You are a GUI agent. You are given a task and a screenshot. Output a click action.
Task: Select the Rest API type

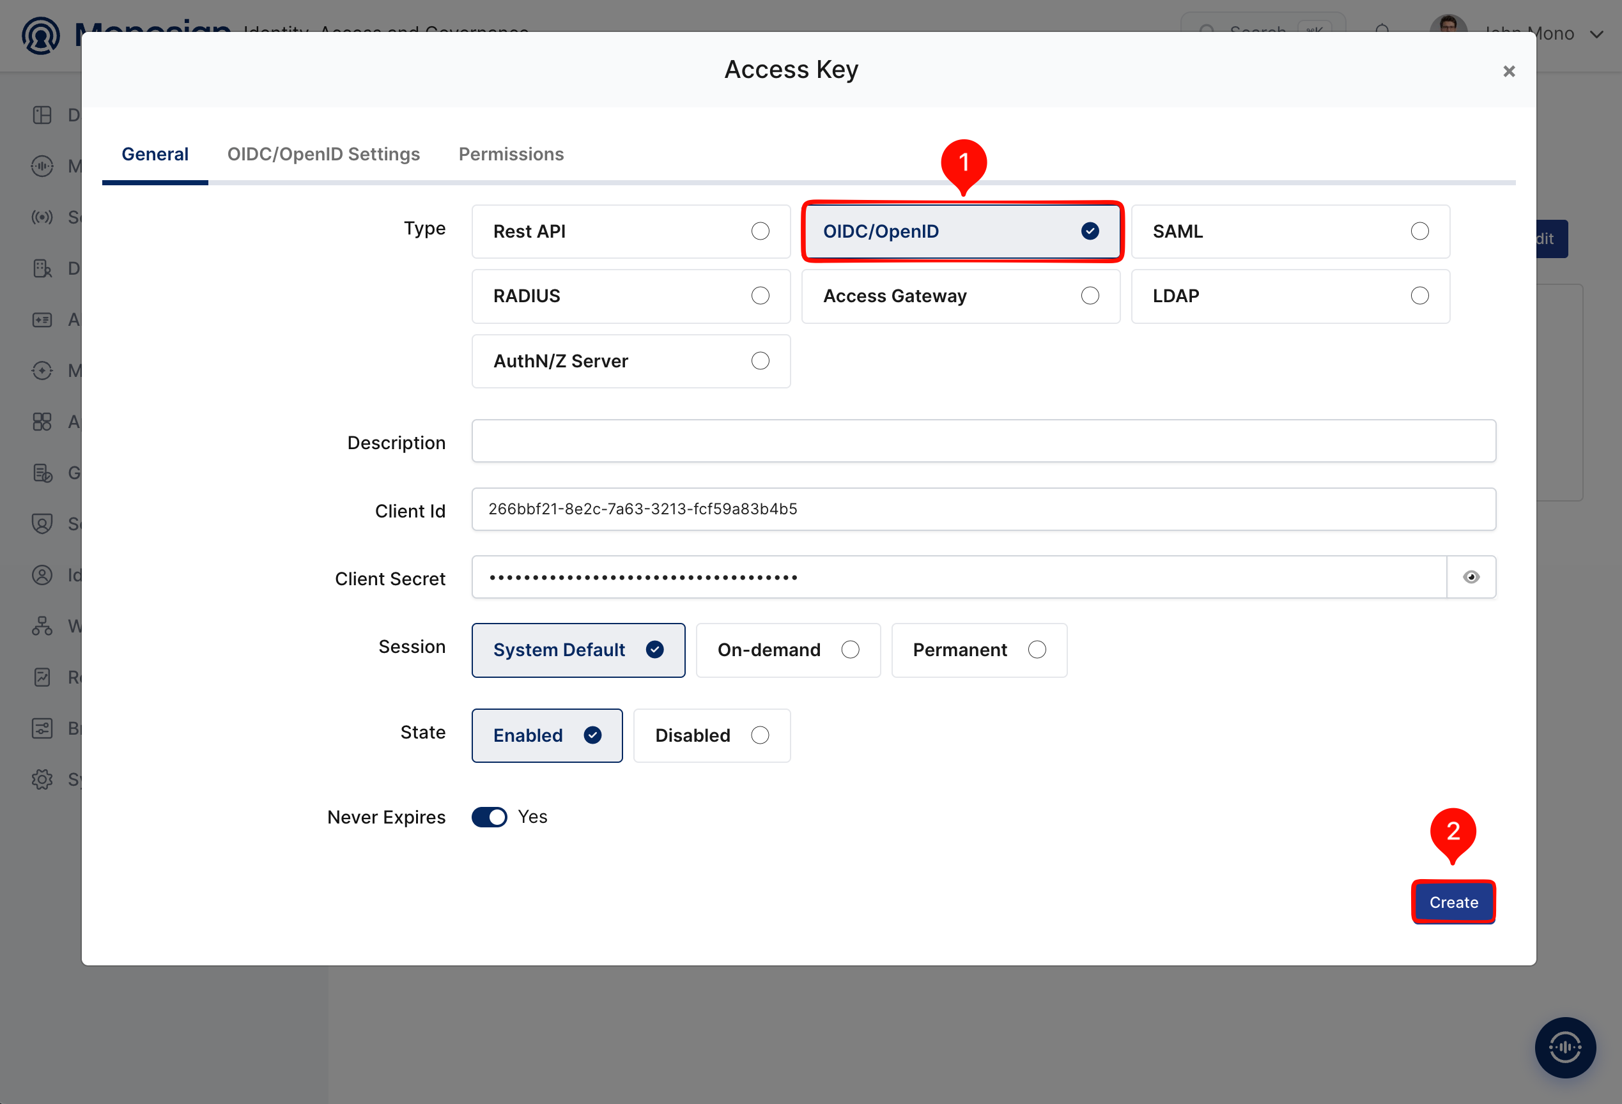(x=631, y=232)
